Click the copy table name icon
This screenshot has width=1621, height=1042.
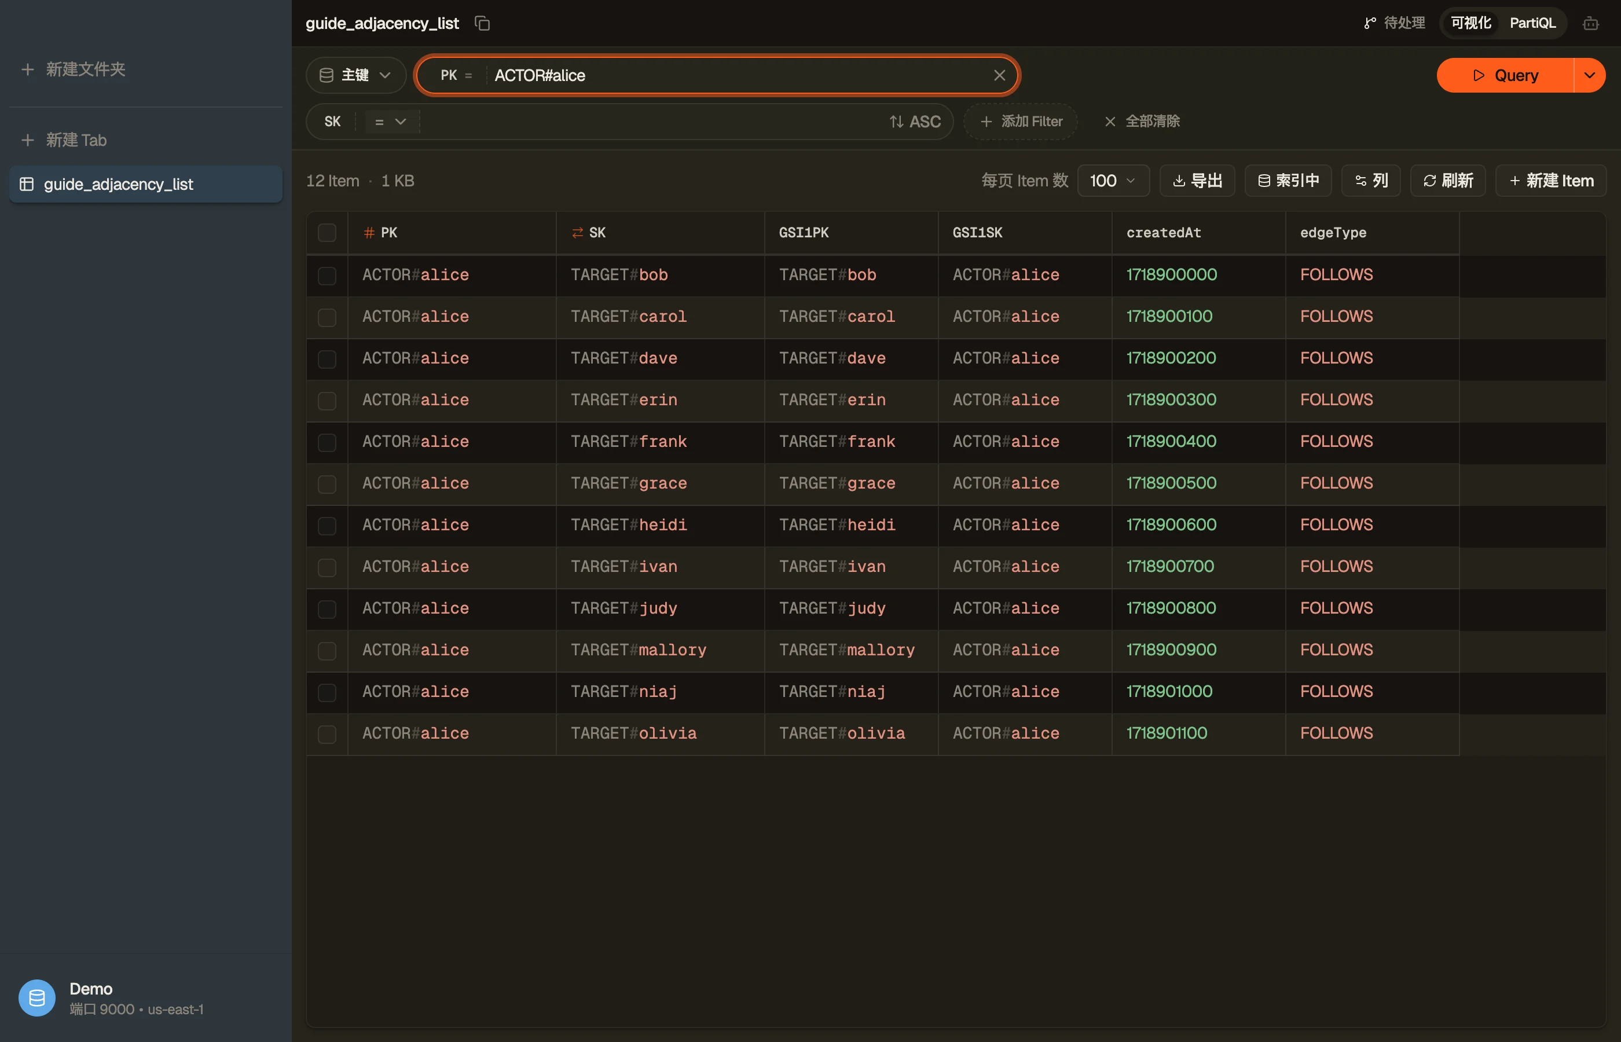[482, 23]
